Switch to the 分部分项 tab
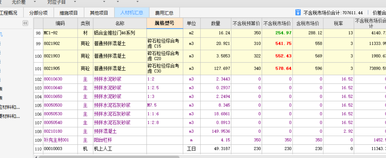Image resolution: width=386 pixels, height=158 pixels. (x=38, y=13)
